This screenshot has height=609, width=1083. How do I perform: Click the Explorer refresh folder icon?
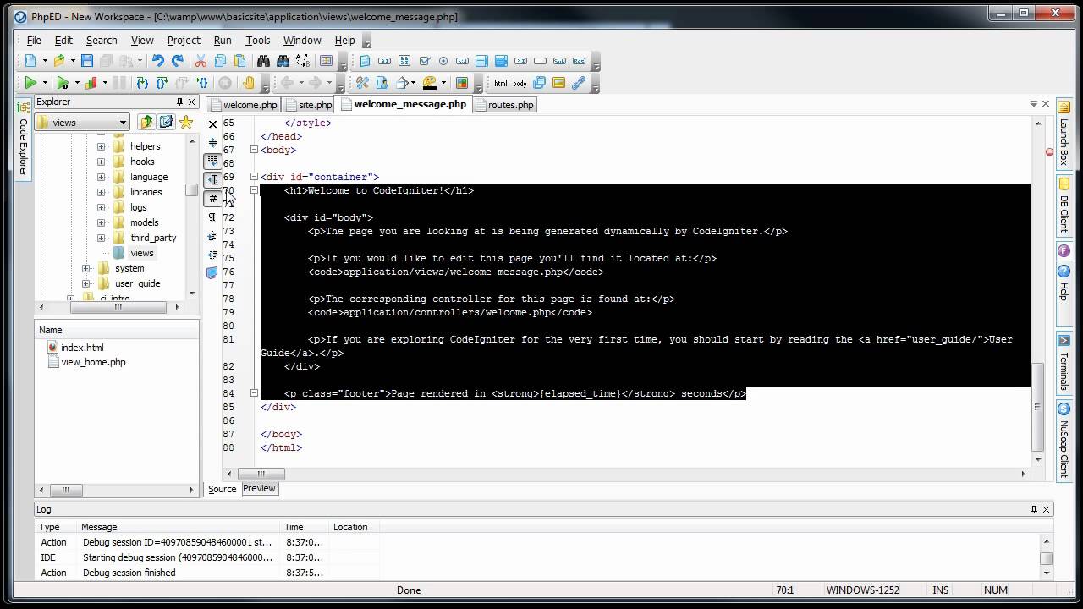coord(167,123)
